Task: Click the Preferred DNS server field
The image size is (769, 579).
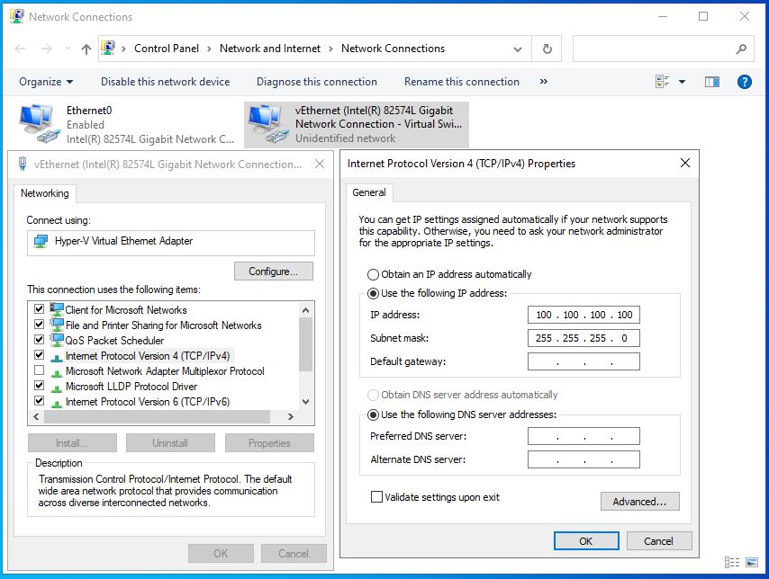Action: point(584,436)
